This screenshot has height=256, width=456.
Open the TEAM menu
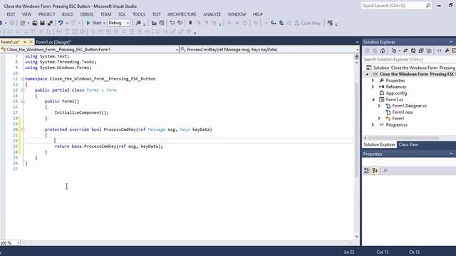tap(106, 14)
